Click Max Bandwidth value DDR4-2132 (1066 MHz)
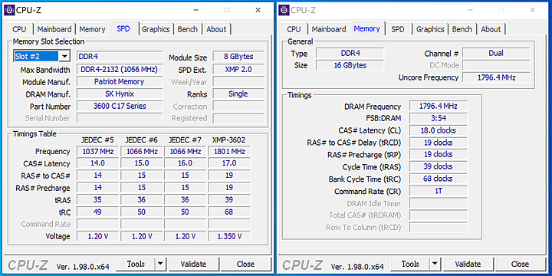 point(120,69)
